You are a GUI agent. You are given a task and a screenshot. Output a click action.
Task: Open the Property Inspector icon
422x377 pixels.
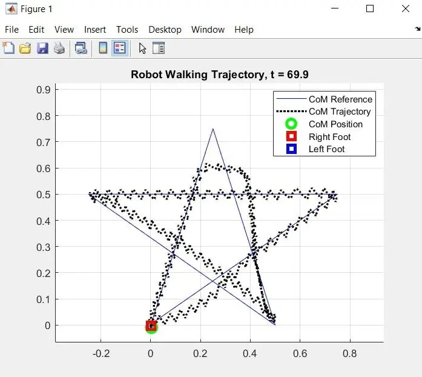pos(159,48)
